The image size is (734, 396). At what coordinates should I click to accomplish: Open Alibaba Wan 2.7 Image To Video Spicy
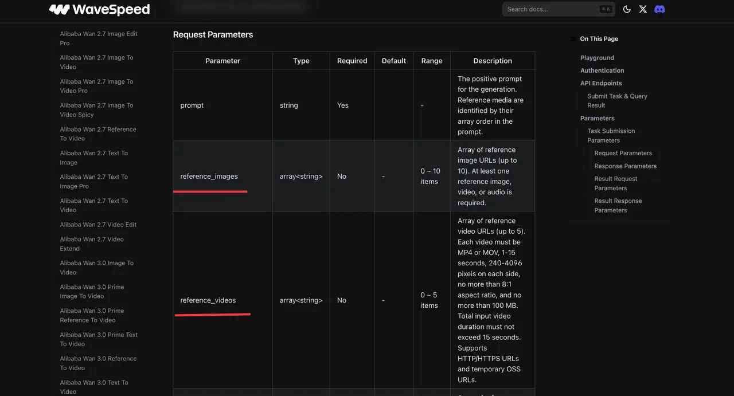[x=96, y=110]
